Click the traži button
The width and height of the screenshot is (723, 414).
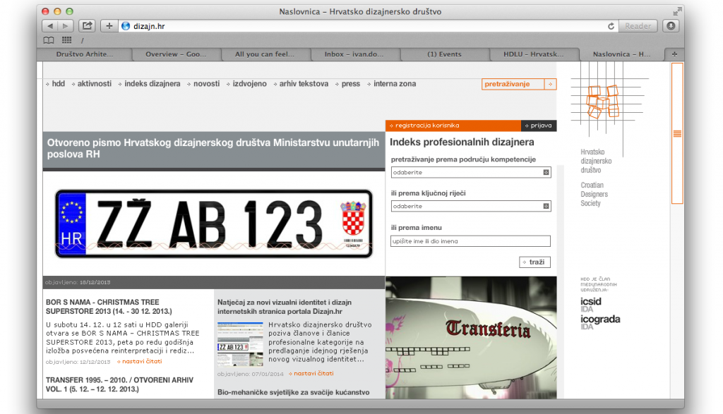point(534,262)
